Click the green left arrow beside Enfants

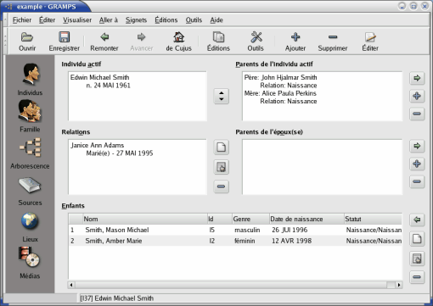coord(417,220)
